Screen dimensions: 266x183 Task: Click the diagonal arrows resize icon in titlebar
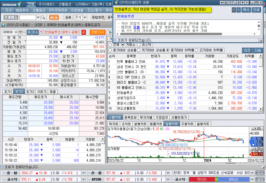(x=234, y=3)
